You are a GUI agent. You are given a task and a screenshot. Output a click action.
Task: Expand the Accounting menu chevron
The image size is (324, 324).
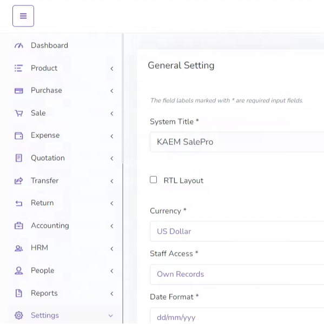click(112, 226)
